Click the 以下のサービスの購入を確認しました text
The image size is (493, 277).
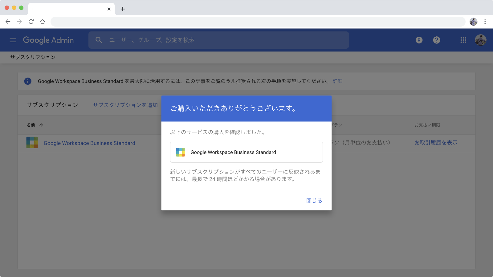point(218,132)
